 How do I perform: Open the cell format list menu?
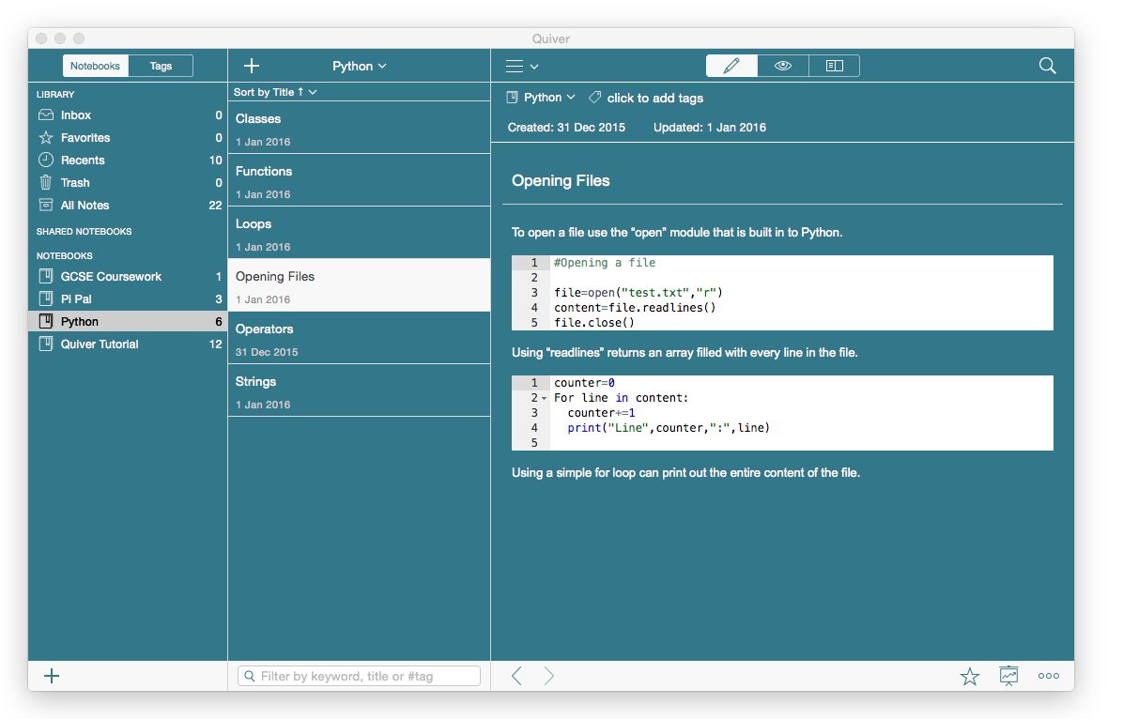[522, 66]
